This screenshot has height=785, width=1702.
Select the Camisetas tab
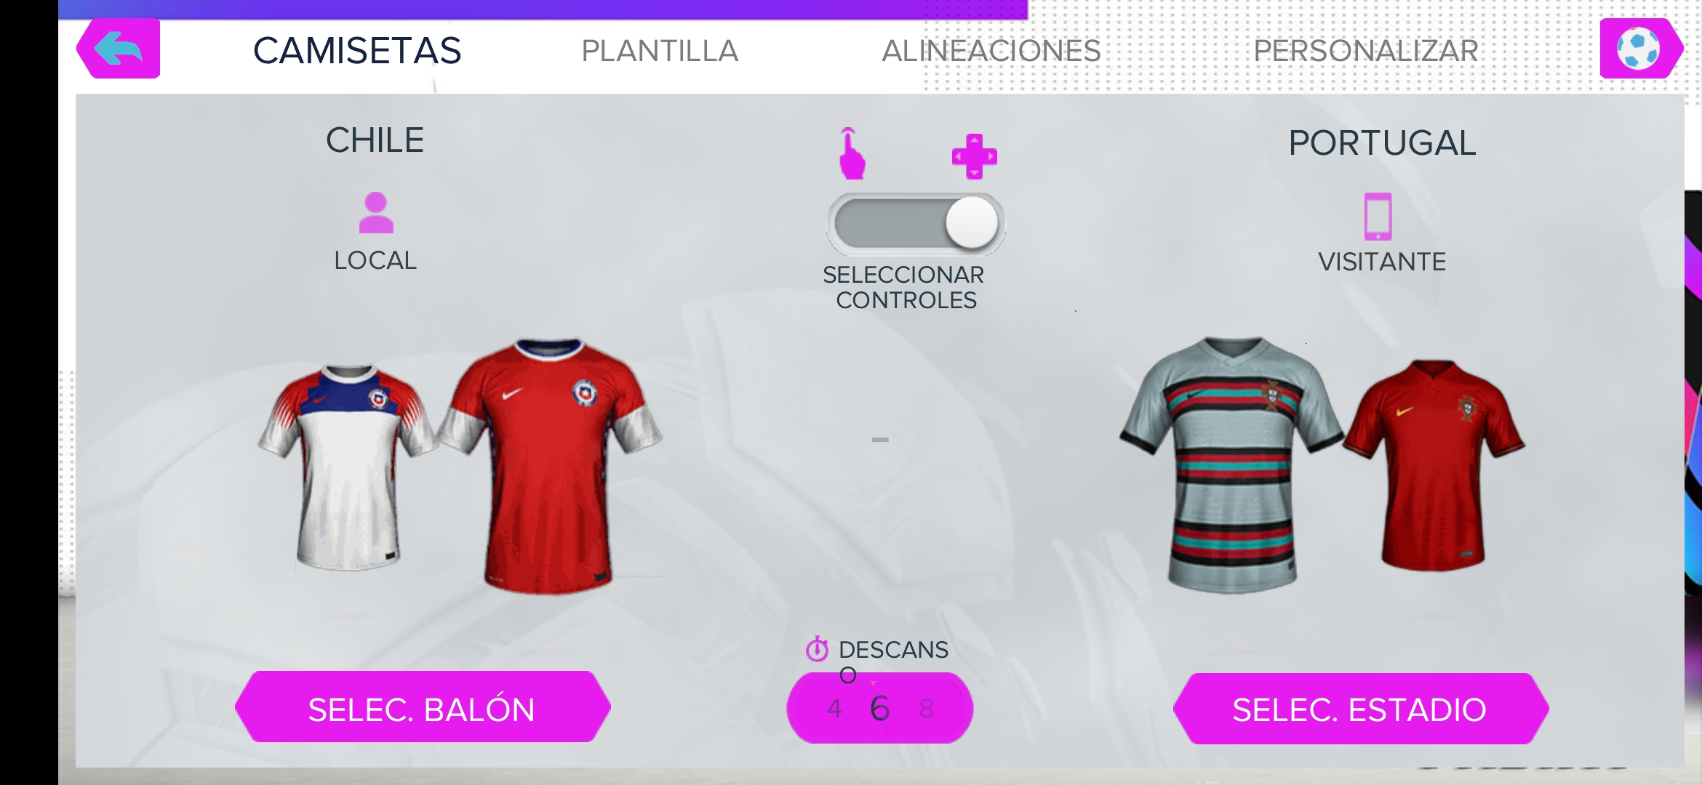point(357,50)
